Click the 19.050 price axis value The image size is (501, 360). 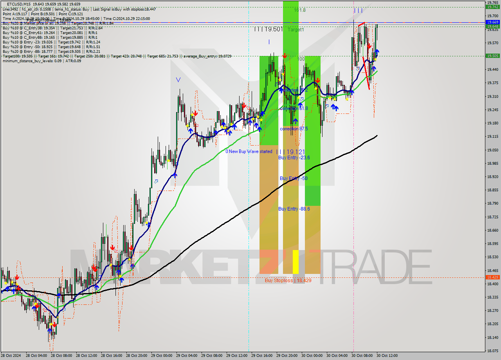click(492, 150)
